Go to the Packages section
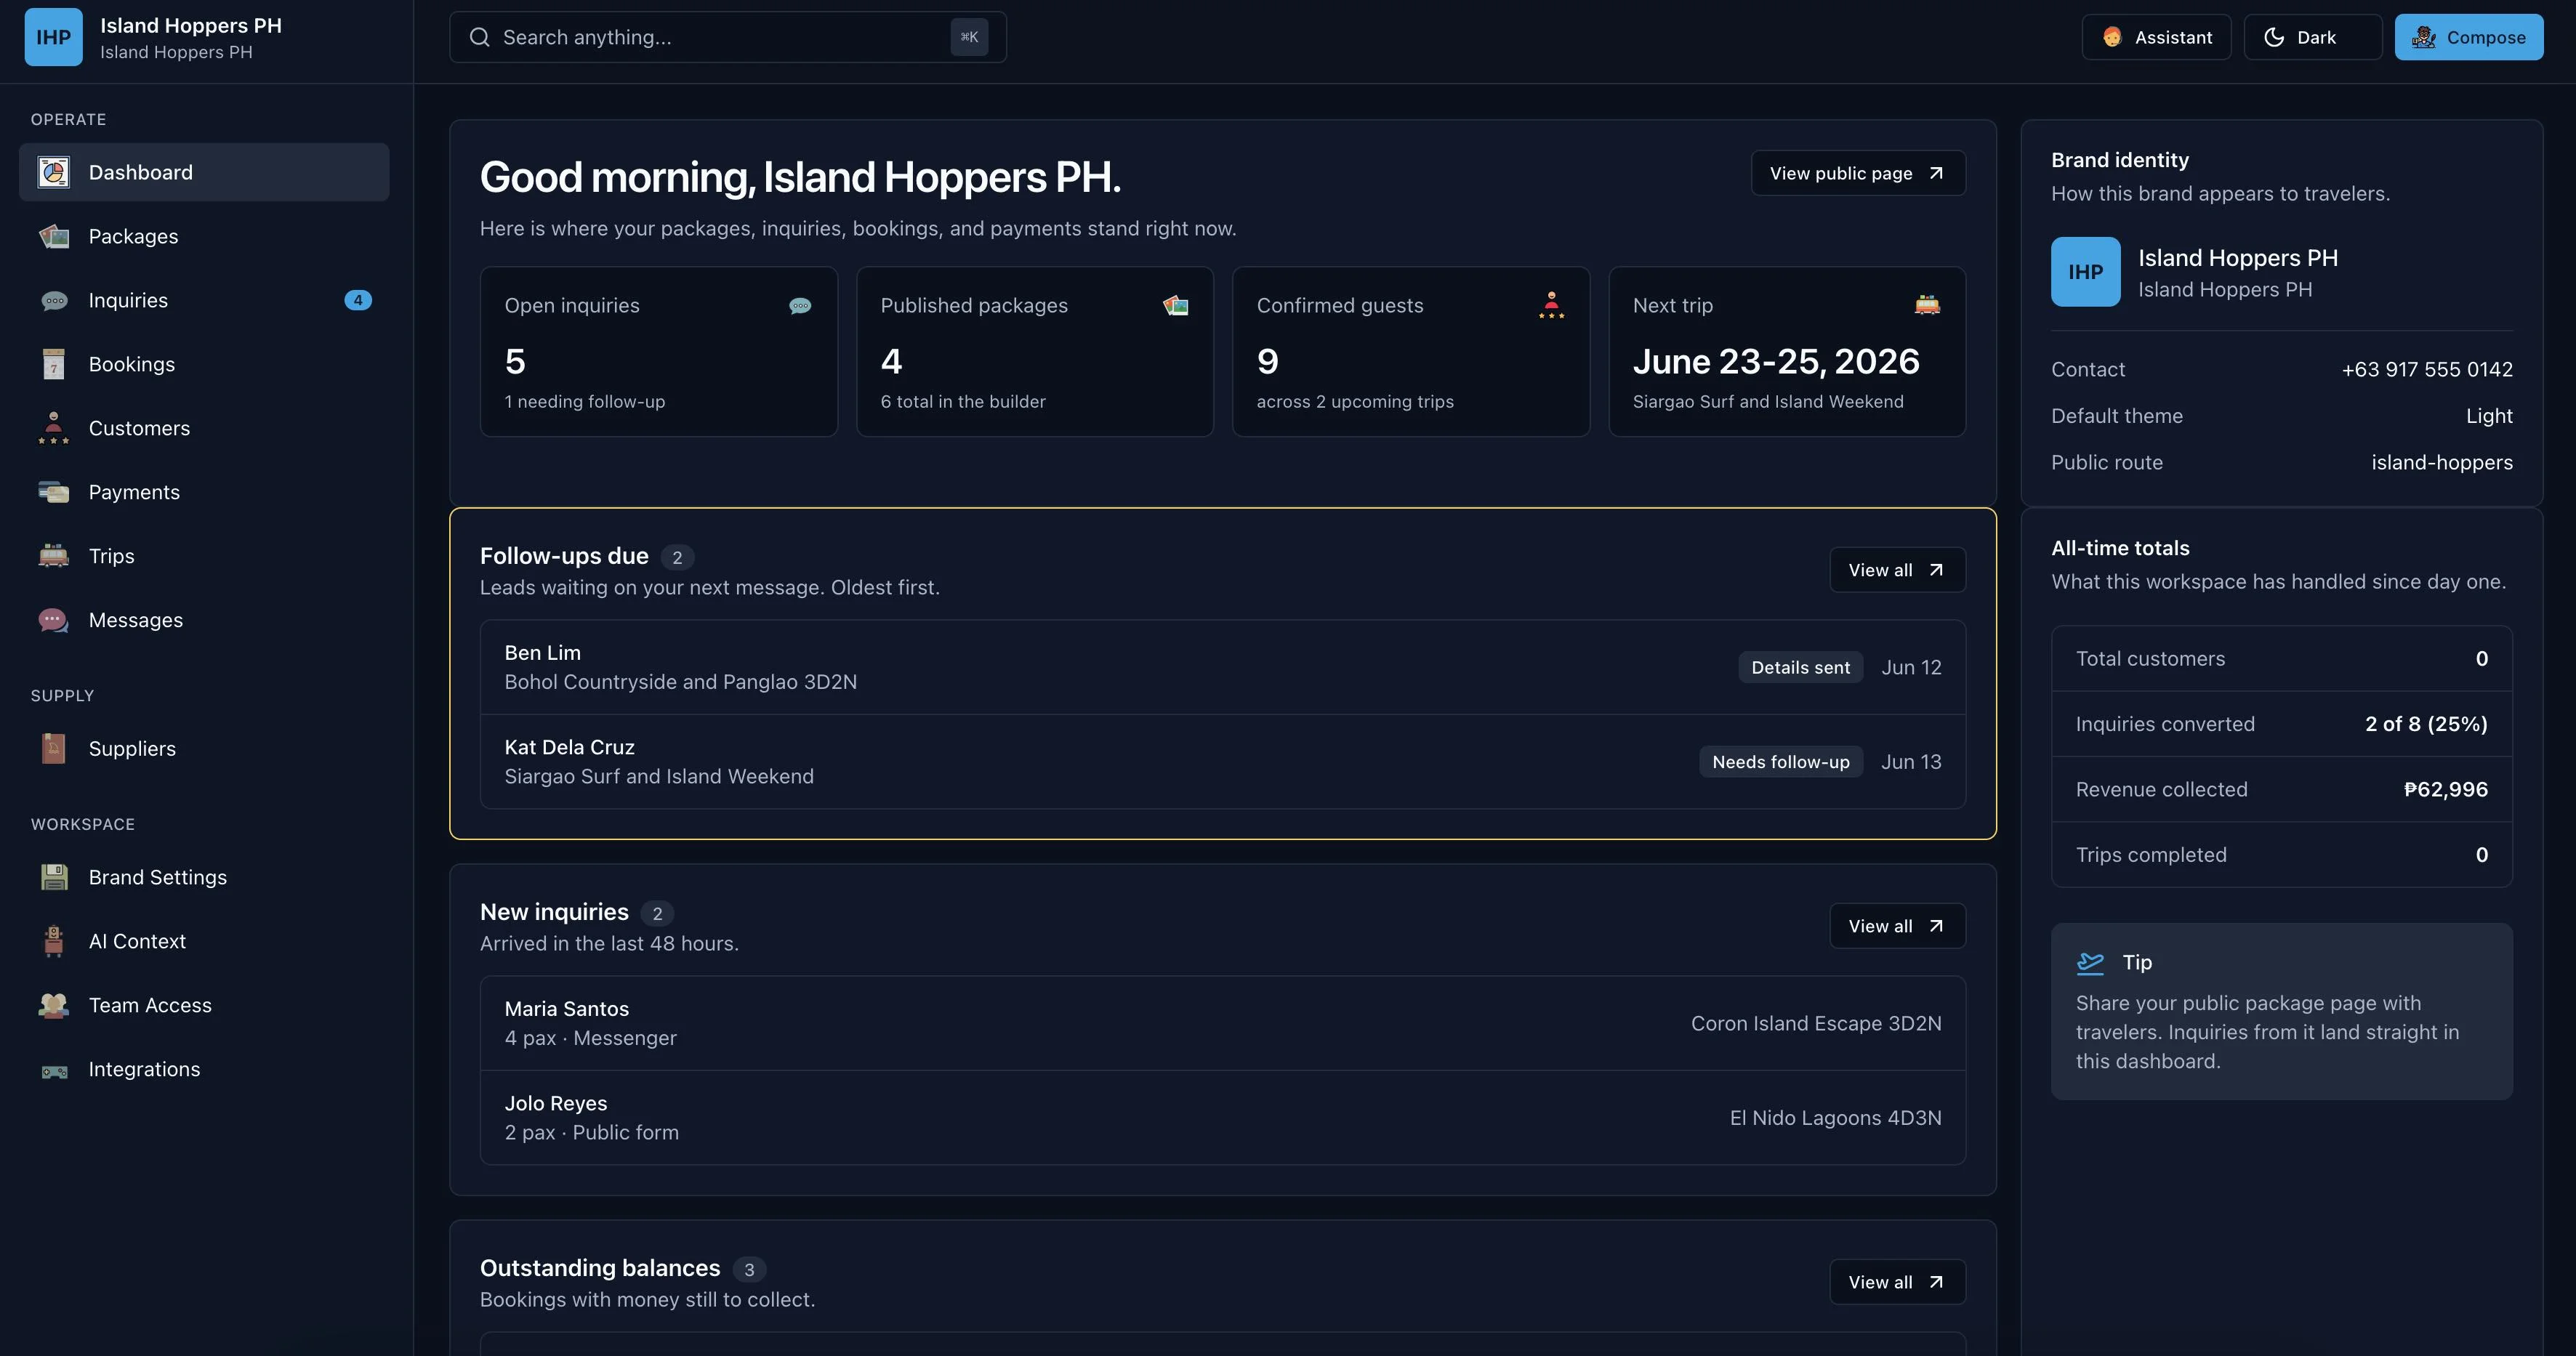Screen dimensions: 2576x1356 coord(204,236)
